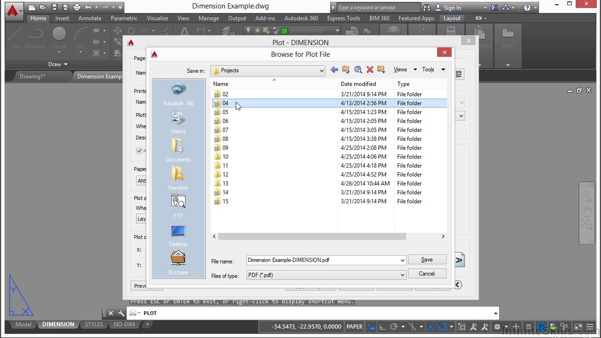Add a new layout with the plus tab
Screen dimensions: 601x338
(147, 324)
